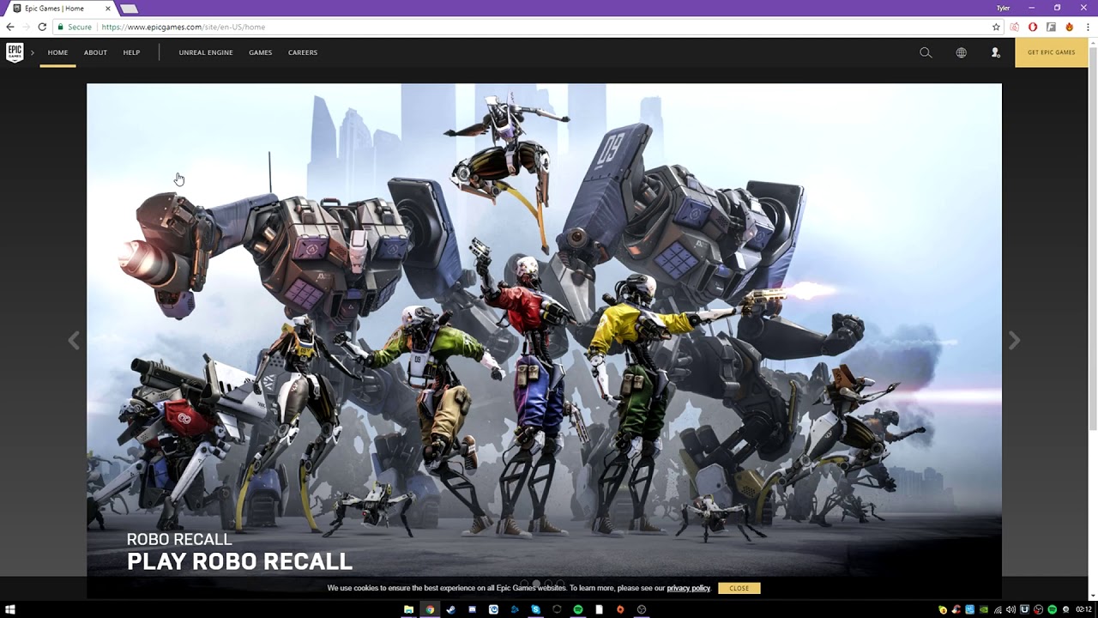Click the red Opera-style extension icon
Image resolution: width=1098 pixels, height=618 pixels.
coord(1033,27)
